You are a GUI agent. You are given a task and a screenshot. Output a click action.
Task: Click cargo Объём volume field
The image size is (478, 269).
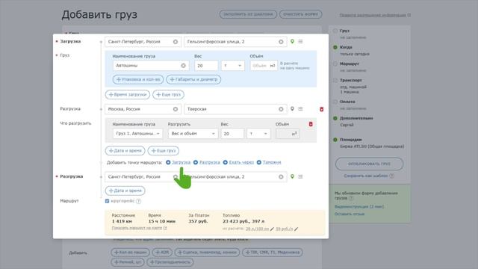264,66
